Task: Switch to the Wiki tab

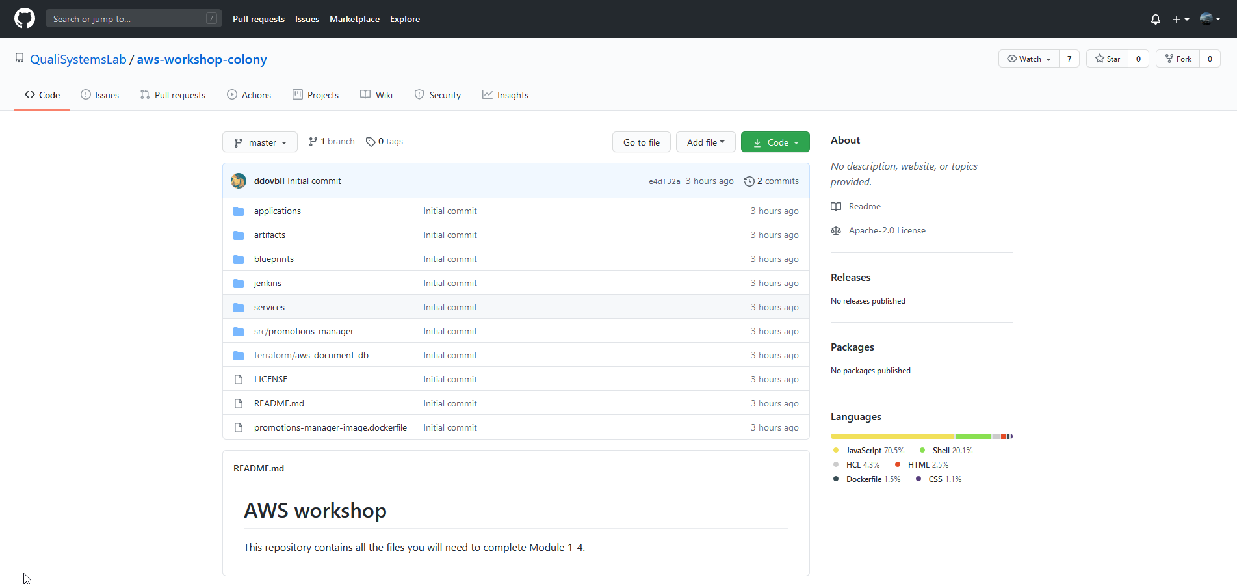Action: [x=376, y=95]
